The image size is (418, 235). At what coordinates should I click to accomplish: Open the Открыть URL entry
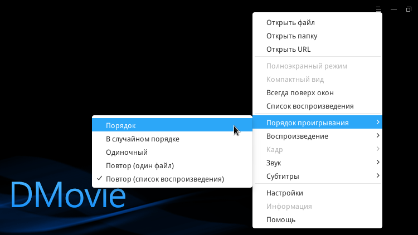(317, 50)
